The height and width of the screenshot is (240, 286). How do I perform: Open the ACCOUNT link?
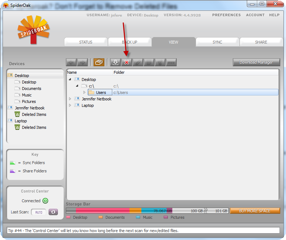tap(255, 15)
